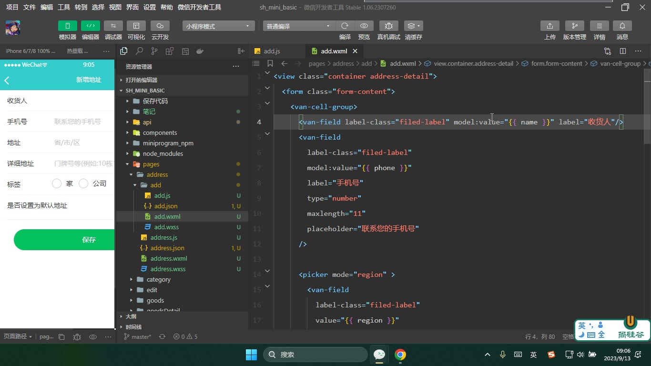Open the search icon in sidebar header
The width and height of the screenshot is (651, 366).
(139, 51)
